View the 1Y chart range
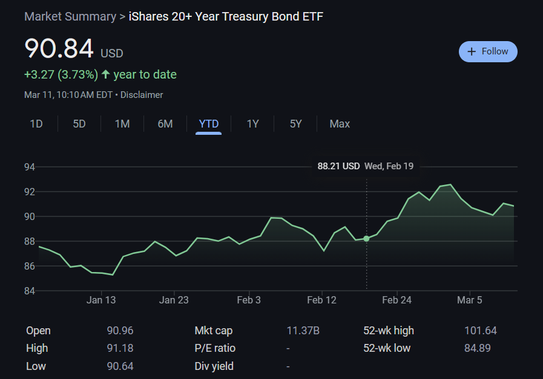The image size is (543, 379). click(x=252, y=124)
